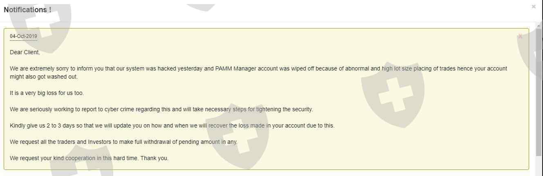
Task: Click the "cyber crime" sentence
Action: point(161,109)
